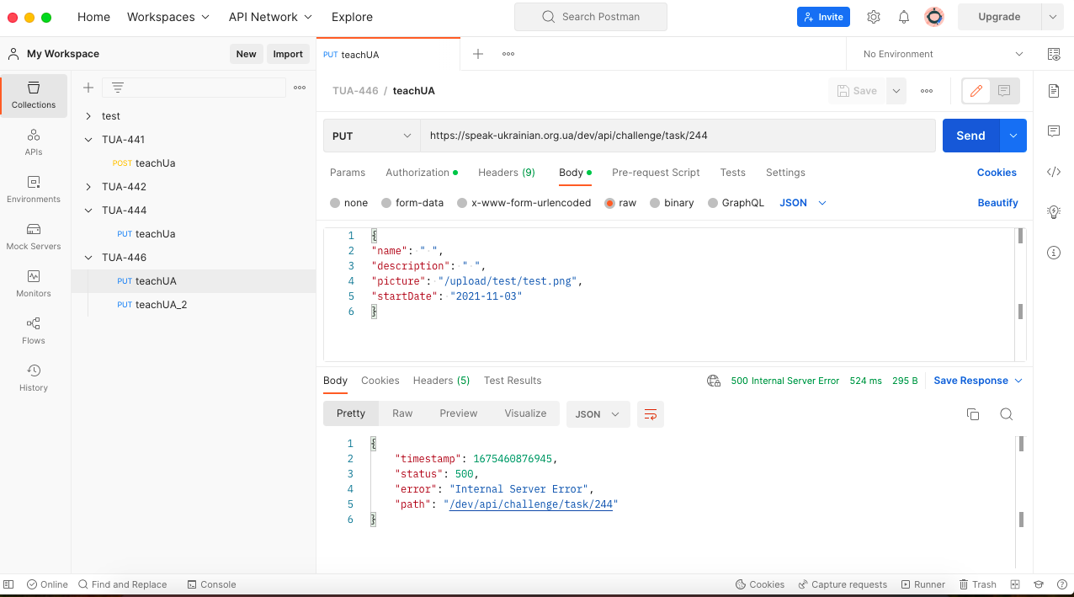Switch to the Params tab

[348, 173]
